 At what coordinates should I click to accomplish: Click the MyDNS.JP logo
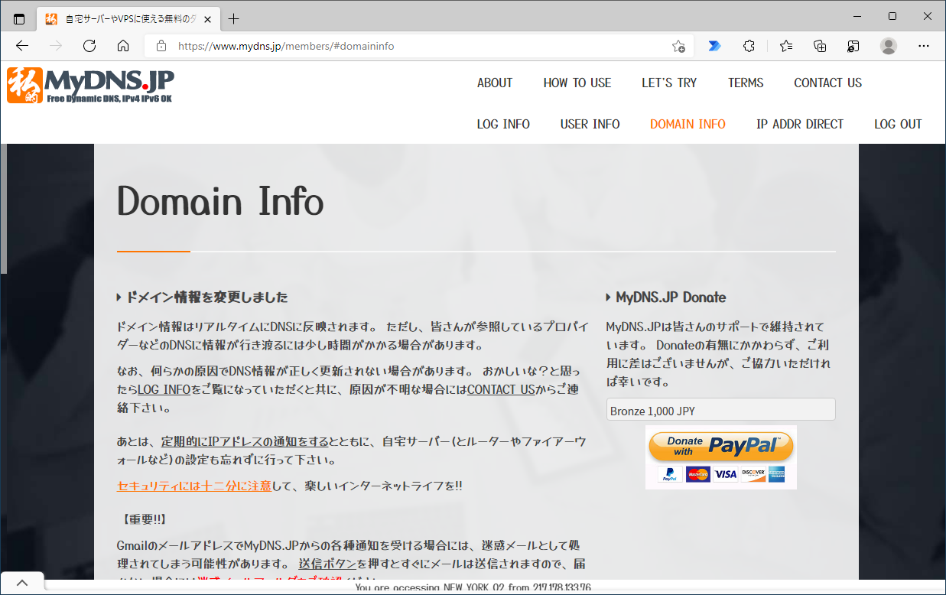pos(90,85)
